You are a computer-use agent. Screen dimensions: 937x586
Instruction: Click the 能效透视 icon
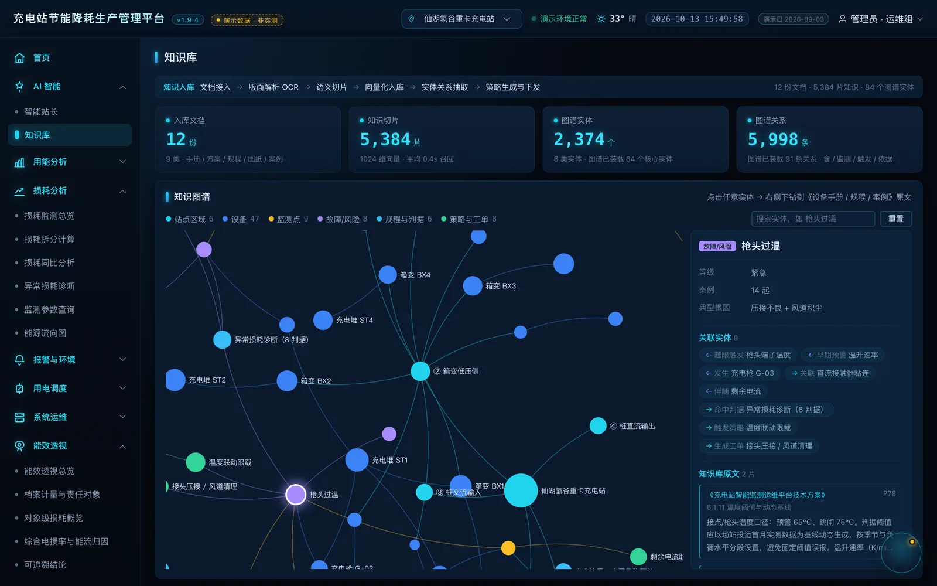tap(19, 446)
